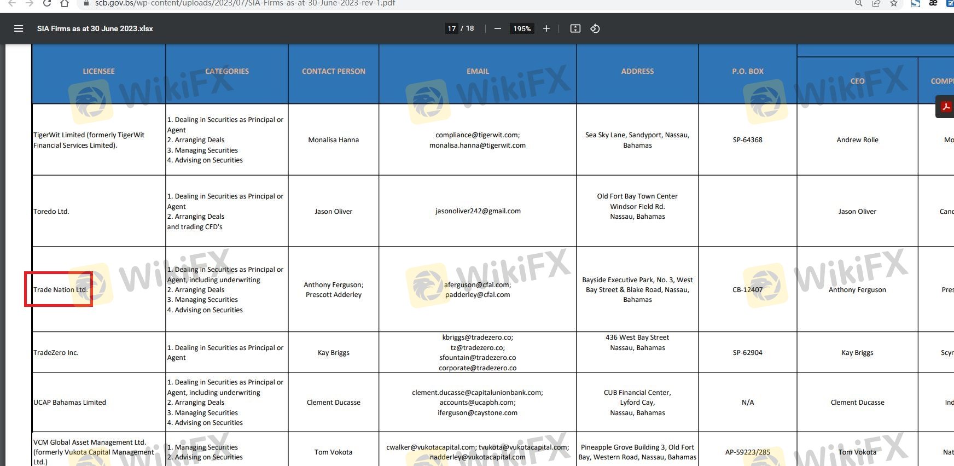Share this page via share icon

point(876,3)
